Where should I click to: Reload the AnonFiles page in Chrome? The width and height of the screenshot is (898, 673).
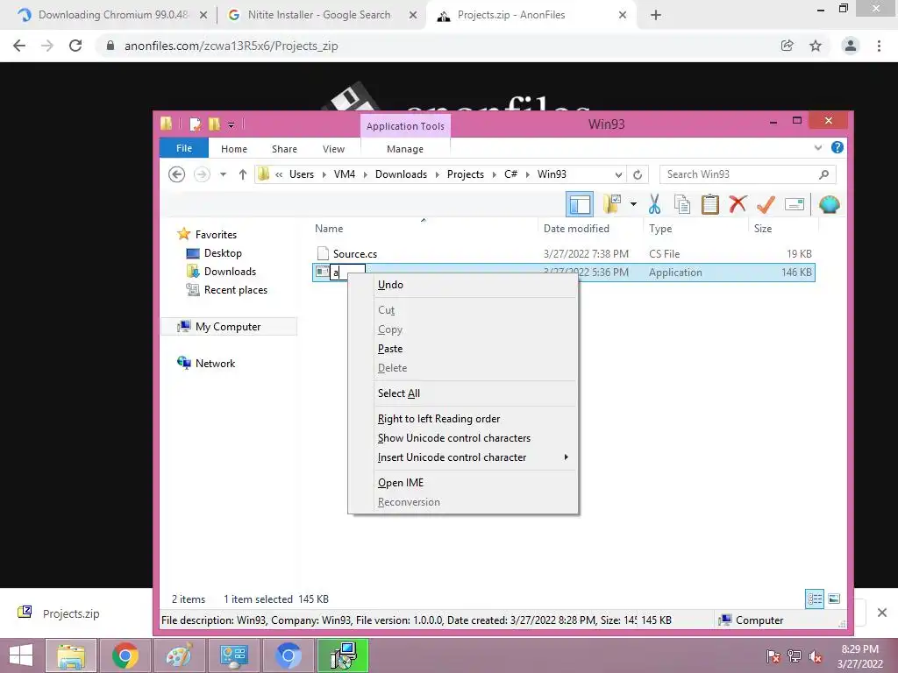pyautogui.click(x=75, y=46)
